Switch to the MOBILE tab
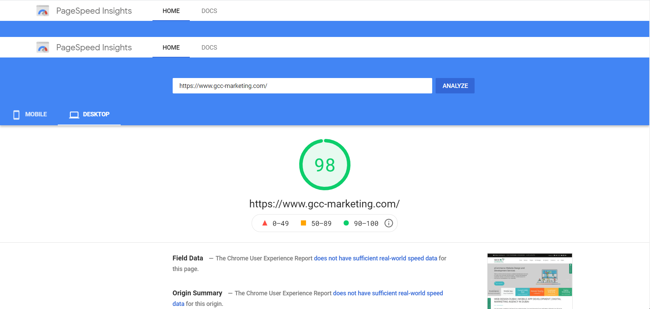Viewport: 650px width, 309px height. pos(30,114)
